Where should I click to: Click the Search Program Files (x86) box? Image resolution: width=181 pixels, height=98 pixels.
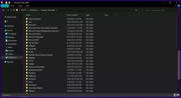click(x=160, y=10)
